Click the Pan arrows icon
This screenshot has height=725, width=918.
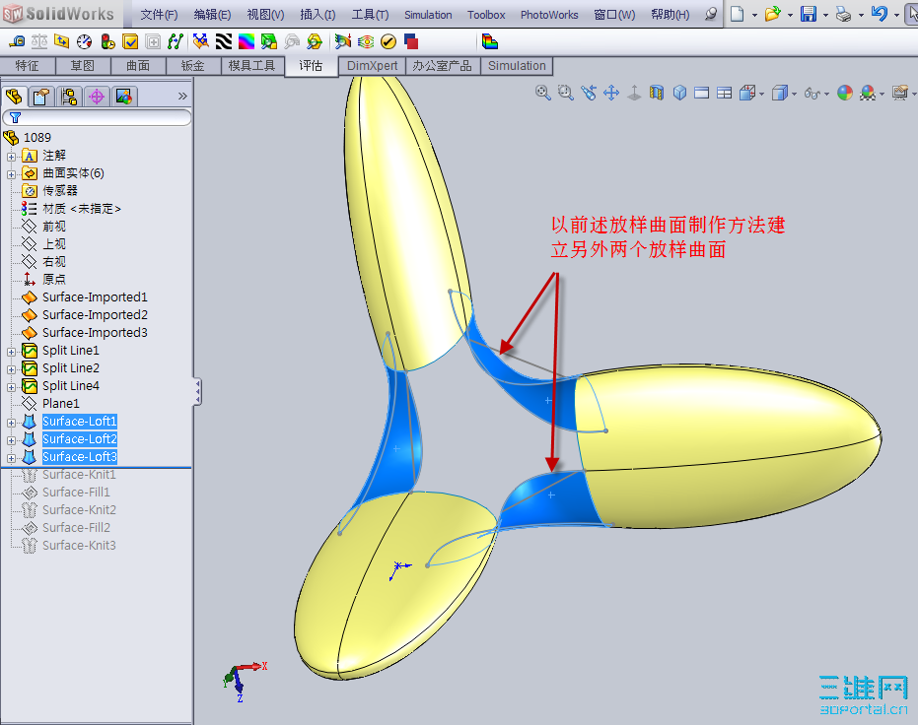pyautogui.click(x=611, y=93)
